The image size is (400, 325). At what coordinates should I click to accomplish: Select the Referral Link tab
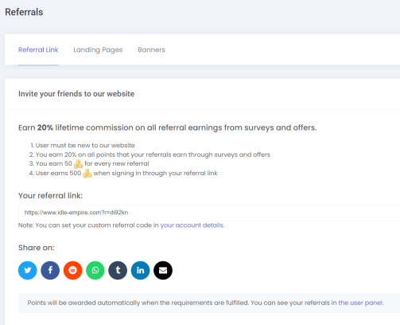pyautogui.click(x=38, y=49)
